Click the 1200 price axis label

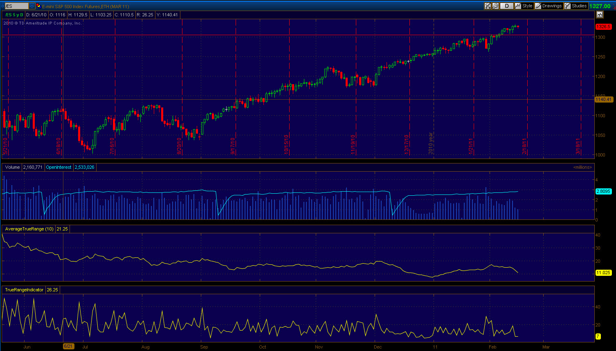pyautogui.click(x=600, y=76)
